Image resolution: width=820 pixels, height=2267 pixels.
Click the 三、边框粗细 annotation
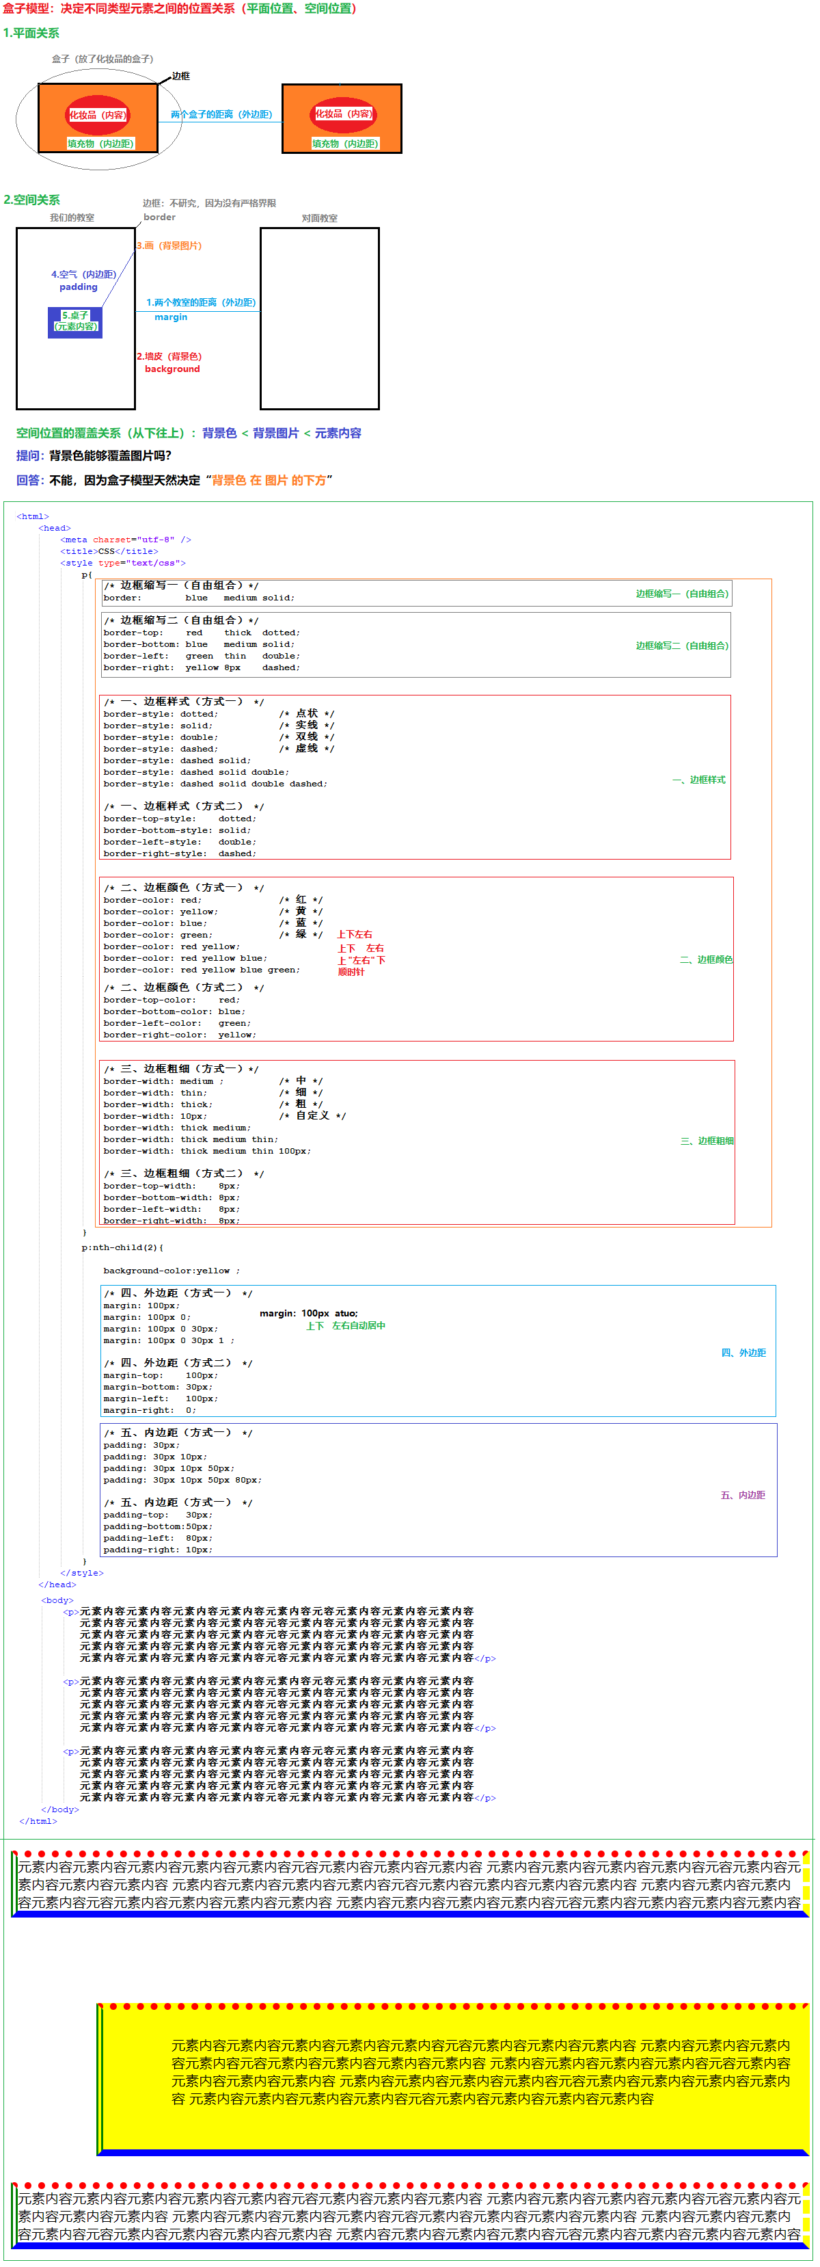(x=707, y=1141)
